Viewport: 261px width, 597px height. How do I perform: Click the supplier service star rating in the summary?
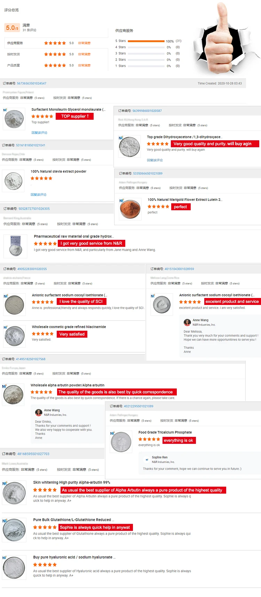click(55, 43)
